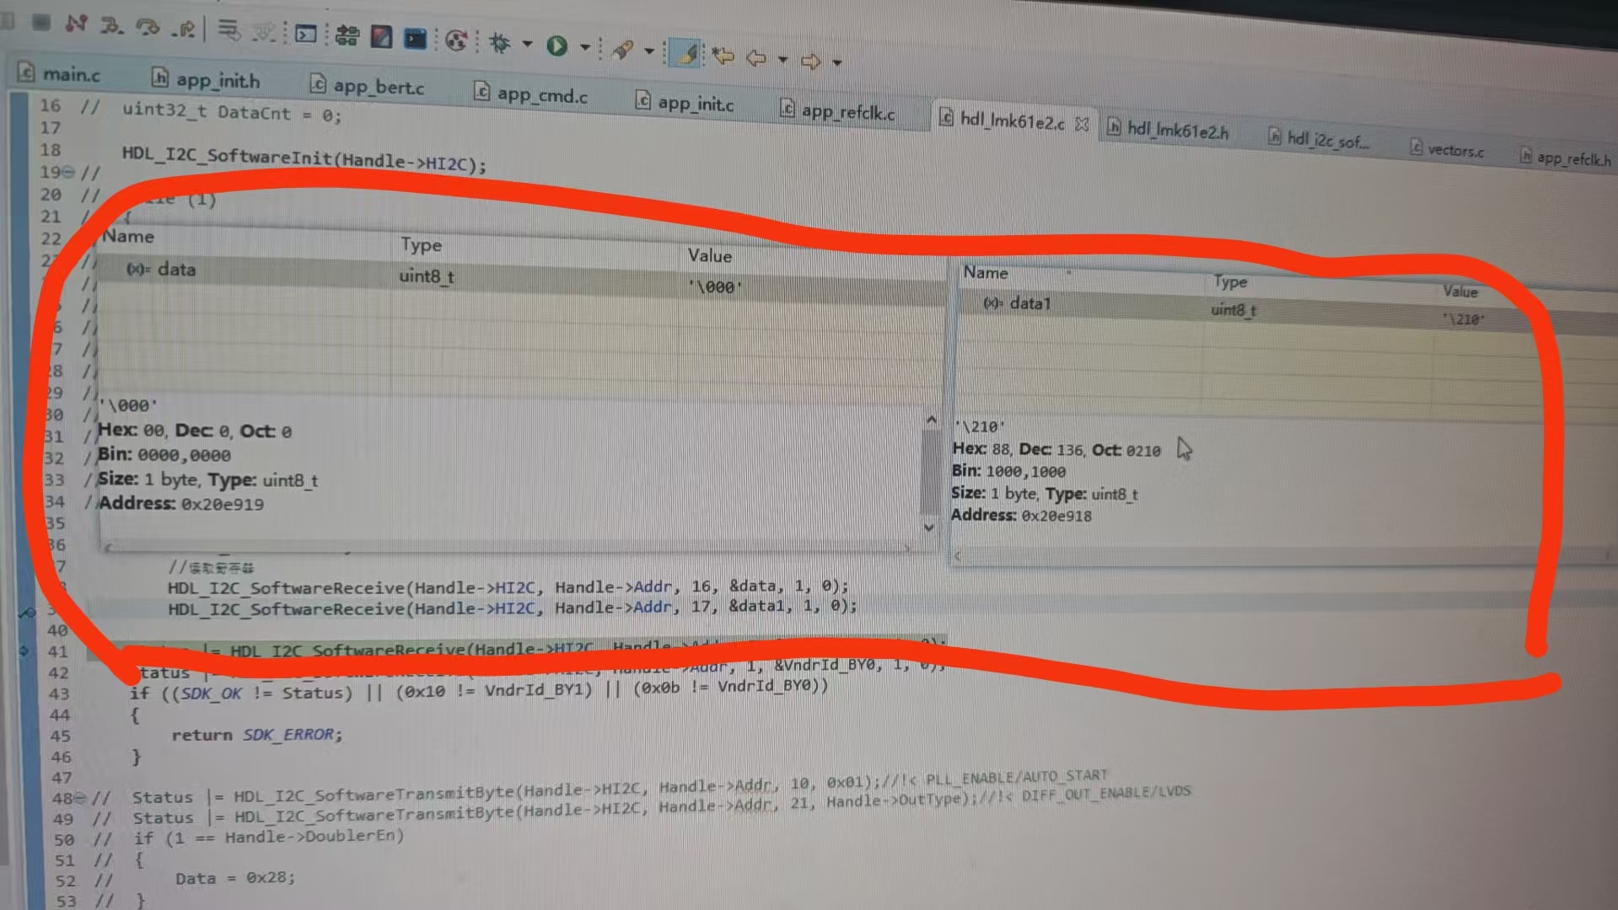
Task: Switch to the app_init.h tab
Action: click(x=206, y=80)
